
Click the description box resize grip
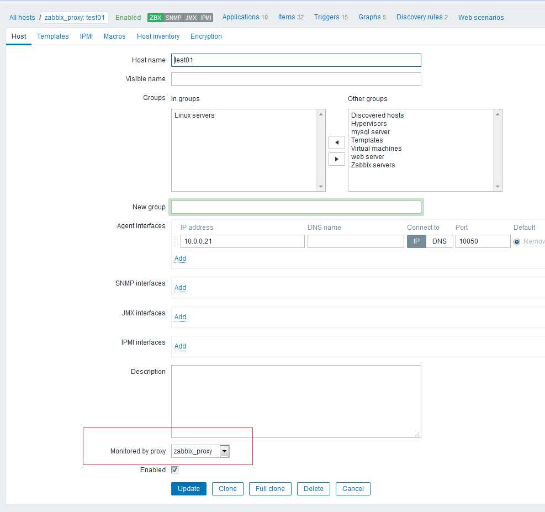[417, 434]
